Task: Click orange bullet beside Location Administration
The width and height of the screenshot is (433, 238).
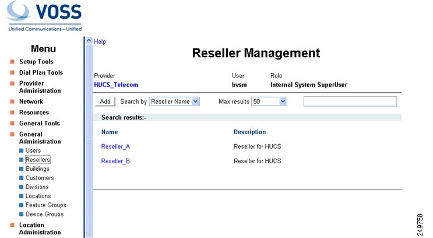Action: tap(12, 225)
